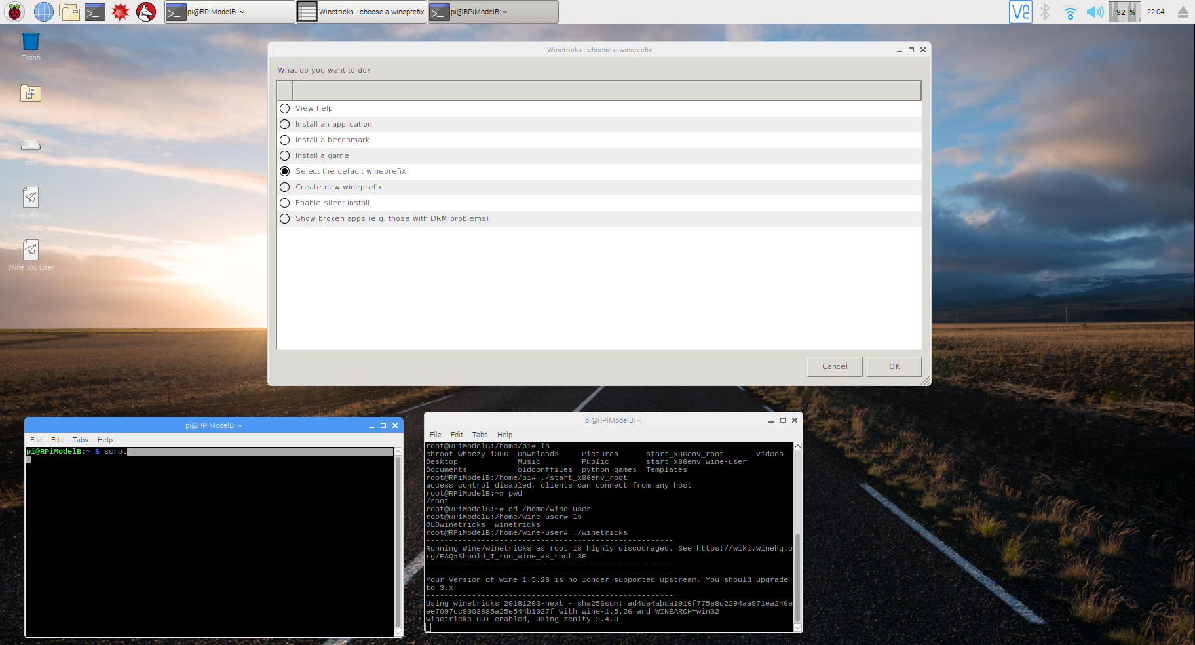Open the Trash desktop icon
Image resolution: width=1195 pixels, height=645 pixels.
pyautogui.click(x=31, y=47)
